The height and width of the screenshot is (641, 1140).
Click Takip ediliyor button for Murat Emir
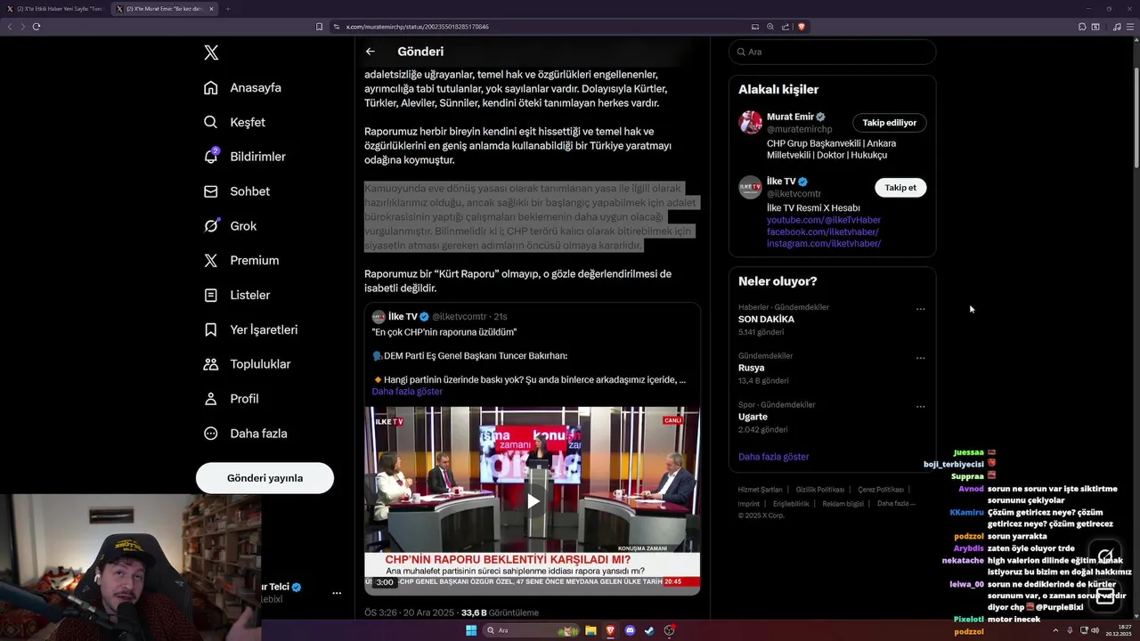889,123
